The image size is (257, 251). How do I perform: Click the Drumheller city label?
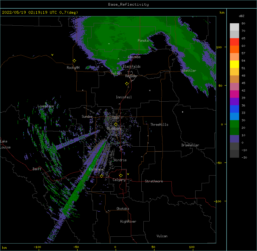[190, 145]
